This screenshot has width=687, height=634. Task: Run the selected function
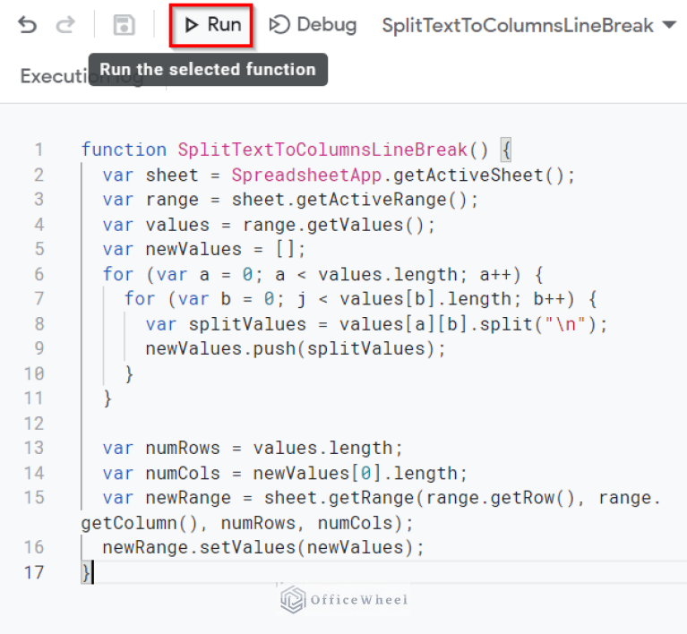(x=211, y=25)
